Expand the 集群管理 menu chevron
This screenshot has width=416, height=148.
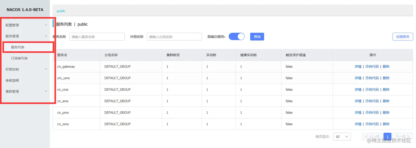point(46,91)
